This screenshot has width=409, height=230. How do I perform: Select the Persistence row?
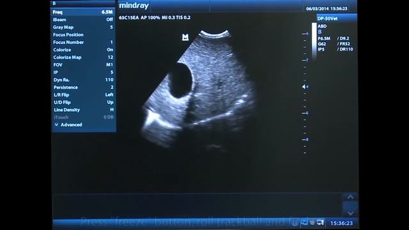coord(83,87)
